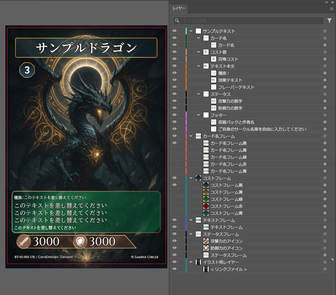
Task: Select the レイヤー panel tab
Action: click(179, 9)
